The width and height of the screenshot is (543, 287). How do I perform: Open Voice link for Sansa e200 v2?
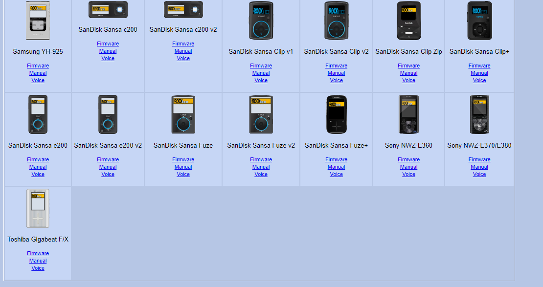108,174
